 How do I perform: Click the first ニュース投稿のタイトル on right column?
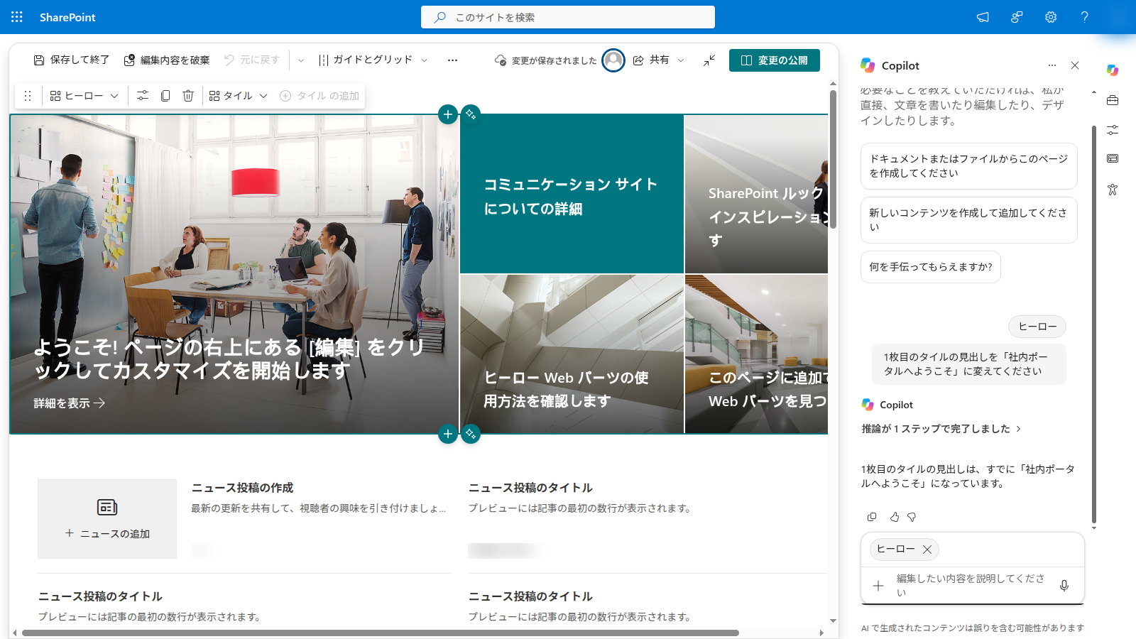(530, 488)
